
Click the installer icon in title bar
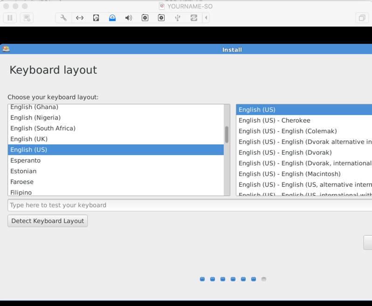6,49
